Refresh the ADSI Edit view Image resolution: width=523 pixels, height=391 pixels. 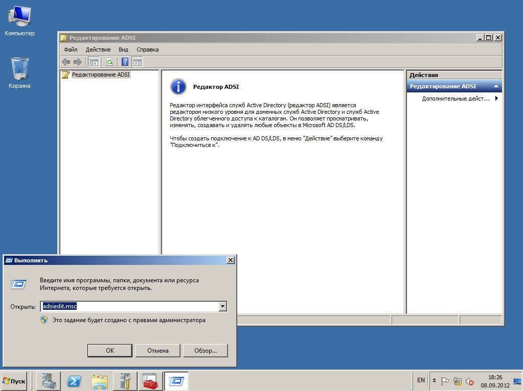pyautogui.click(x=109, y=62)
